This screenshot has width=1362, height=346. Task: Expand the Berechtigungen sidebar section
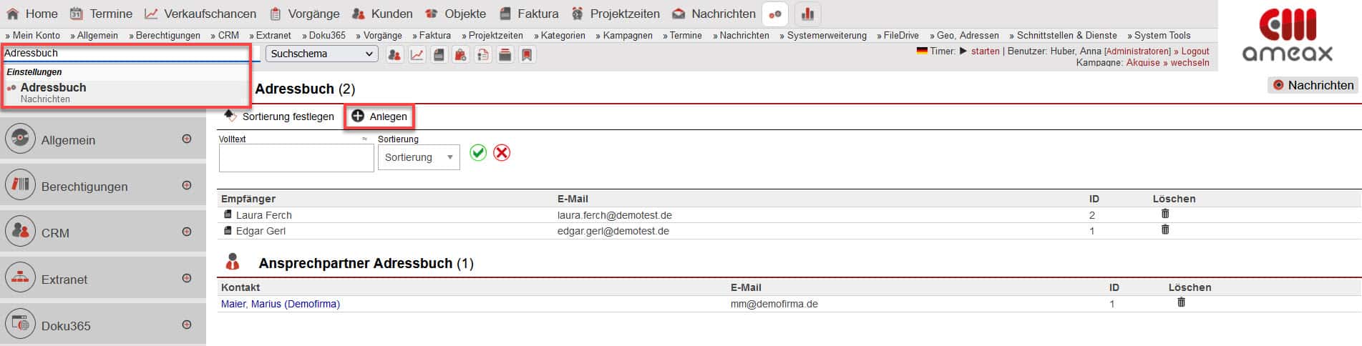(187, 185)
